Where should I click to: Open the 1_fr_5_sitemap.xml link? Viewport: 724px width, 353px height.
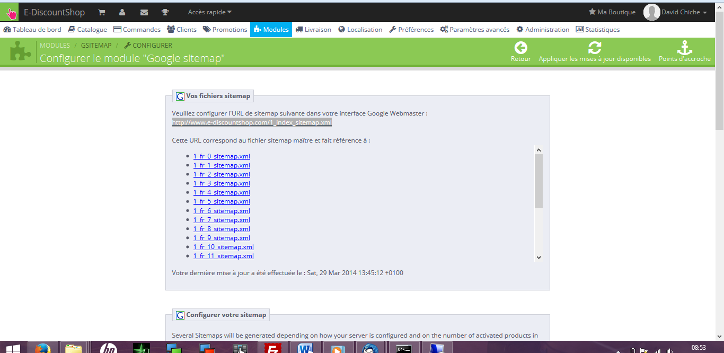coord(222,201)
